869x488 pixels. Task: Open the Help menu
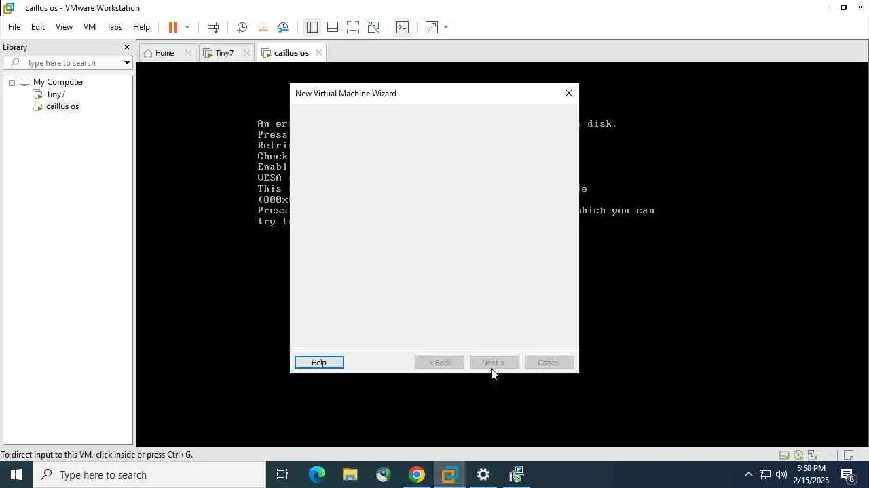[x=141, y=27]
